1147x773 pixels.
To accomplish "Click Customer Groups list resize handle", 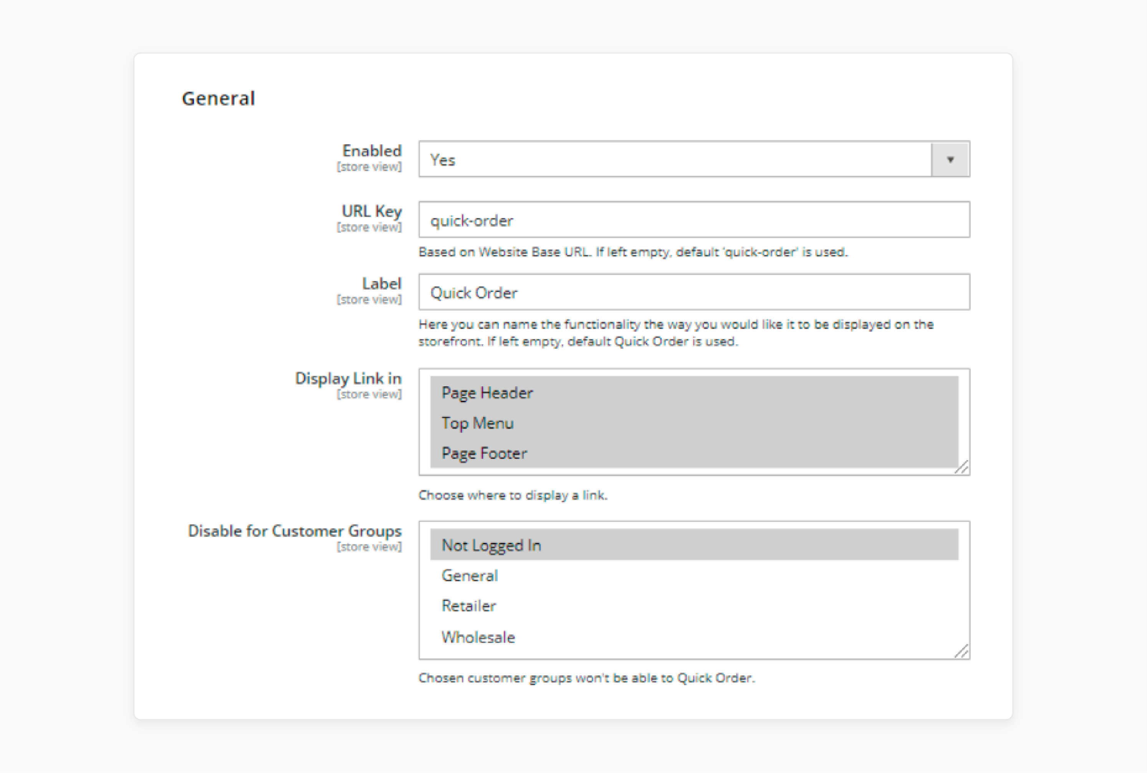I will pyautogui.click(x=962, y=651).
